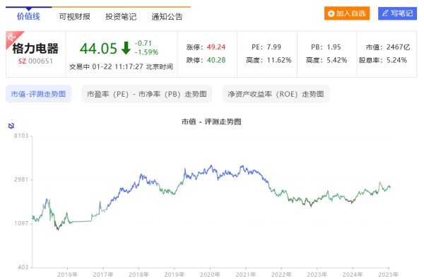Click the plus icon in 加入自选
Viewport: 424px width, 279px height.
point(331,13)
